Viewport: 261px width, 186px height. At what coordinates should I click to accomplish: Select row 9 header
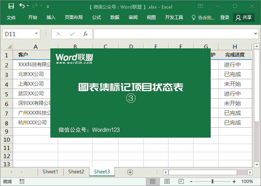(6, 131)
